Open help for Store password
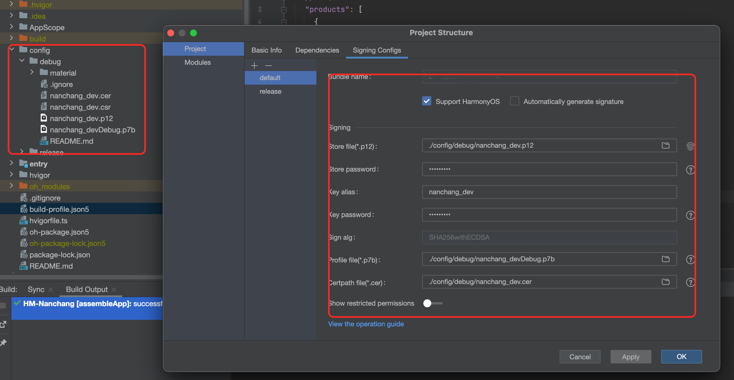The image size is (734, 380). pyautogui.click(x=690, y=170)
